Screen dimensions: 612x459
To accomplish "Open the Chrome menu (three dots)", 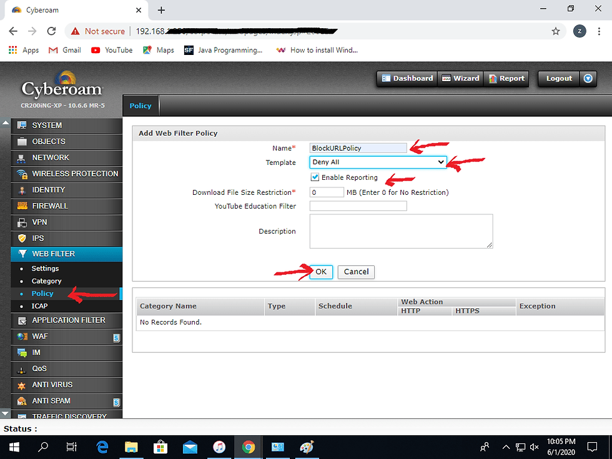I will [599, 31].
